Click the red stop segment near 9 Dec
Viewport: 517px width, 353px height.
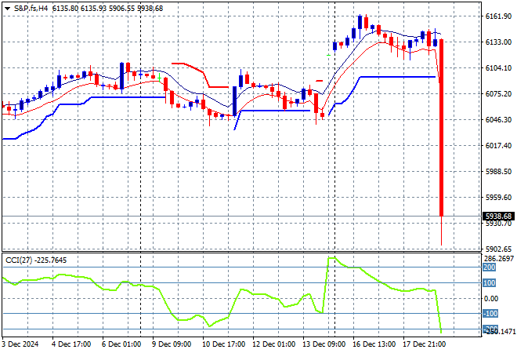[x=188, y=65]
